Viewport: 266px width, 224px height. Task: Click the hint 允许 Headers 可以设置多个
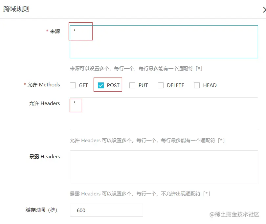pos(147,141)
